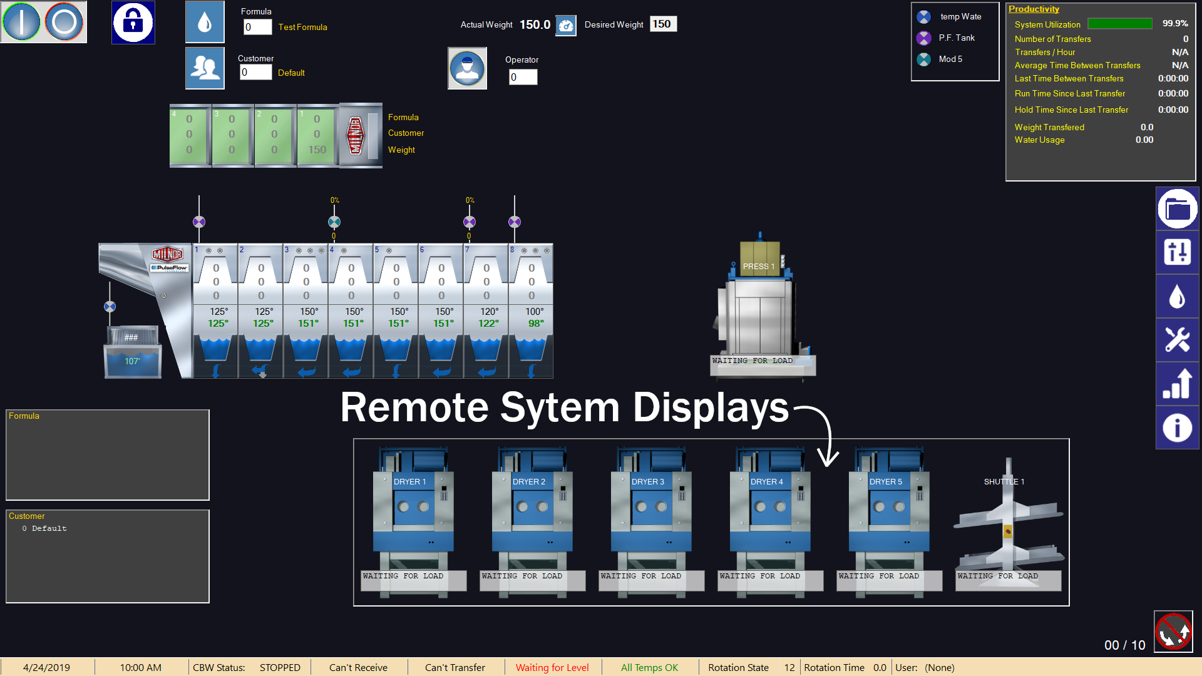Click the P.F. Tank valve icon
This screenshot has height=676, width=1202.
[x=923, y=38]
